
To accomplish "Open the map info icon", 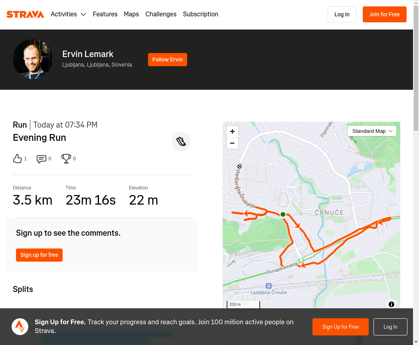I will [391, 304].
